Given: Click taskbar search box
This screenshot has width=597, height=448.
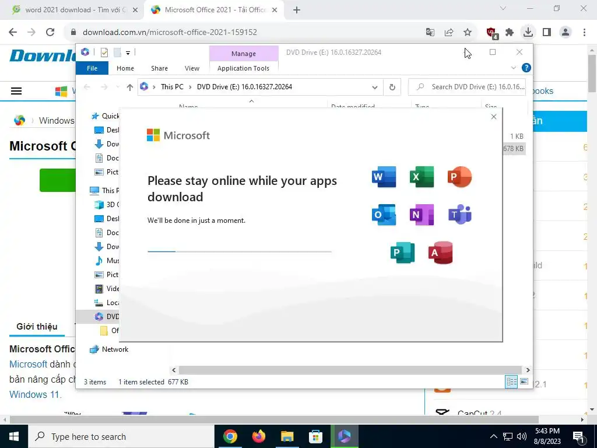Looking at the screenshot, I should click(121, 436).
